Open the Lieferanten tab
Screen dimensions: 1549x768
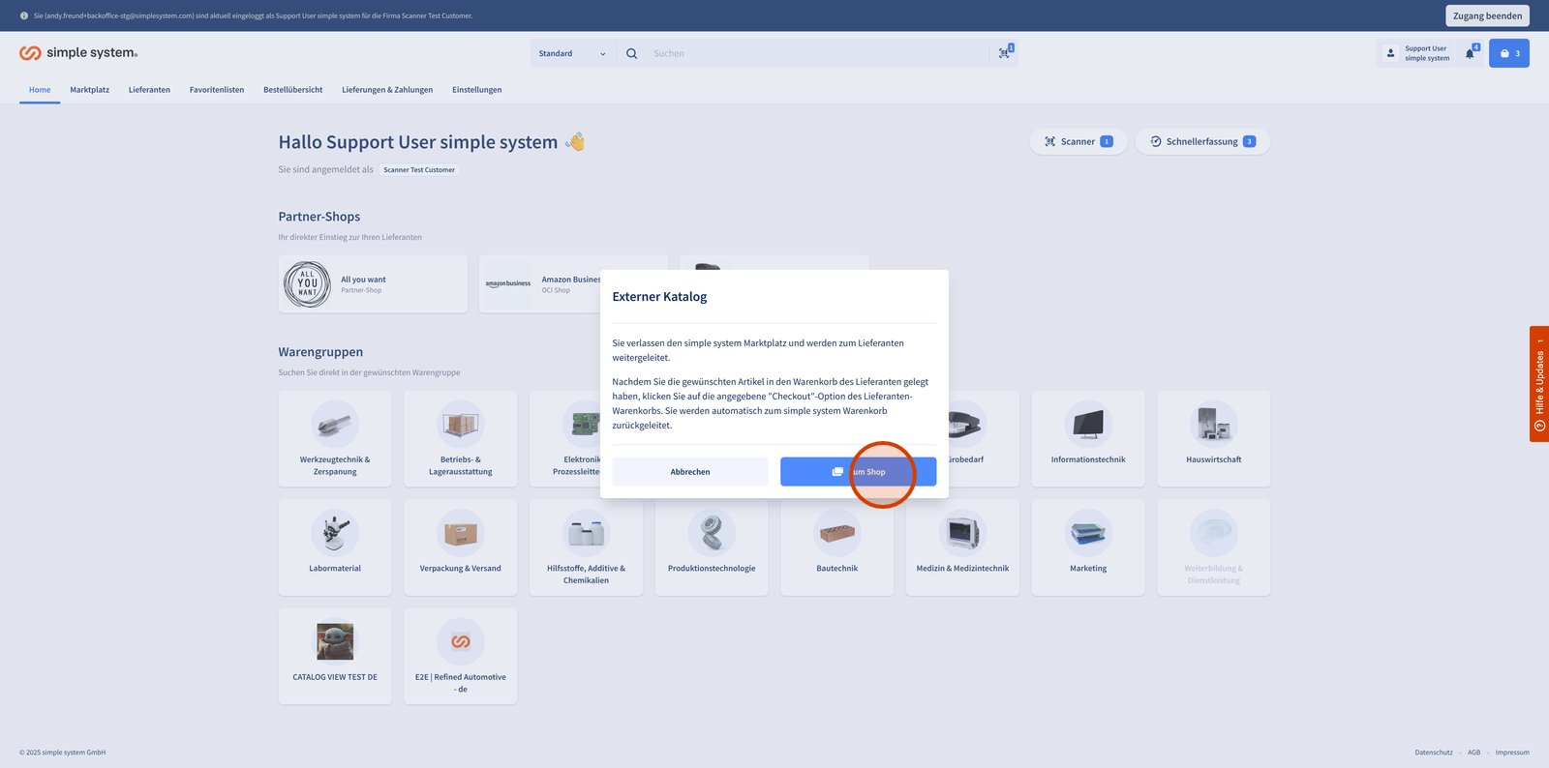(x=149, y=90)
